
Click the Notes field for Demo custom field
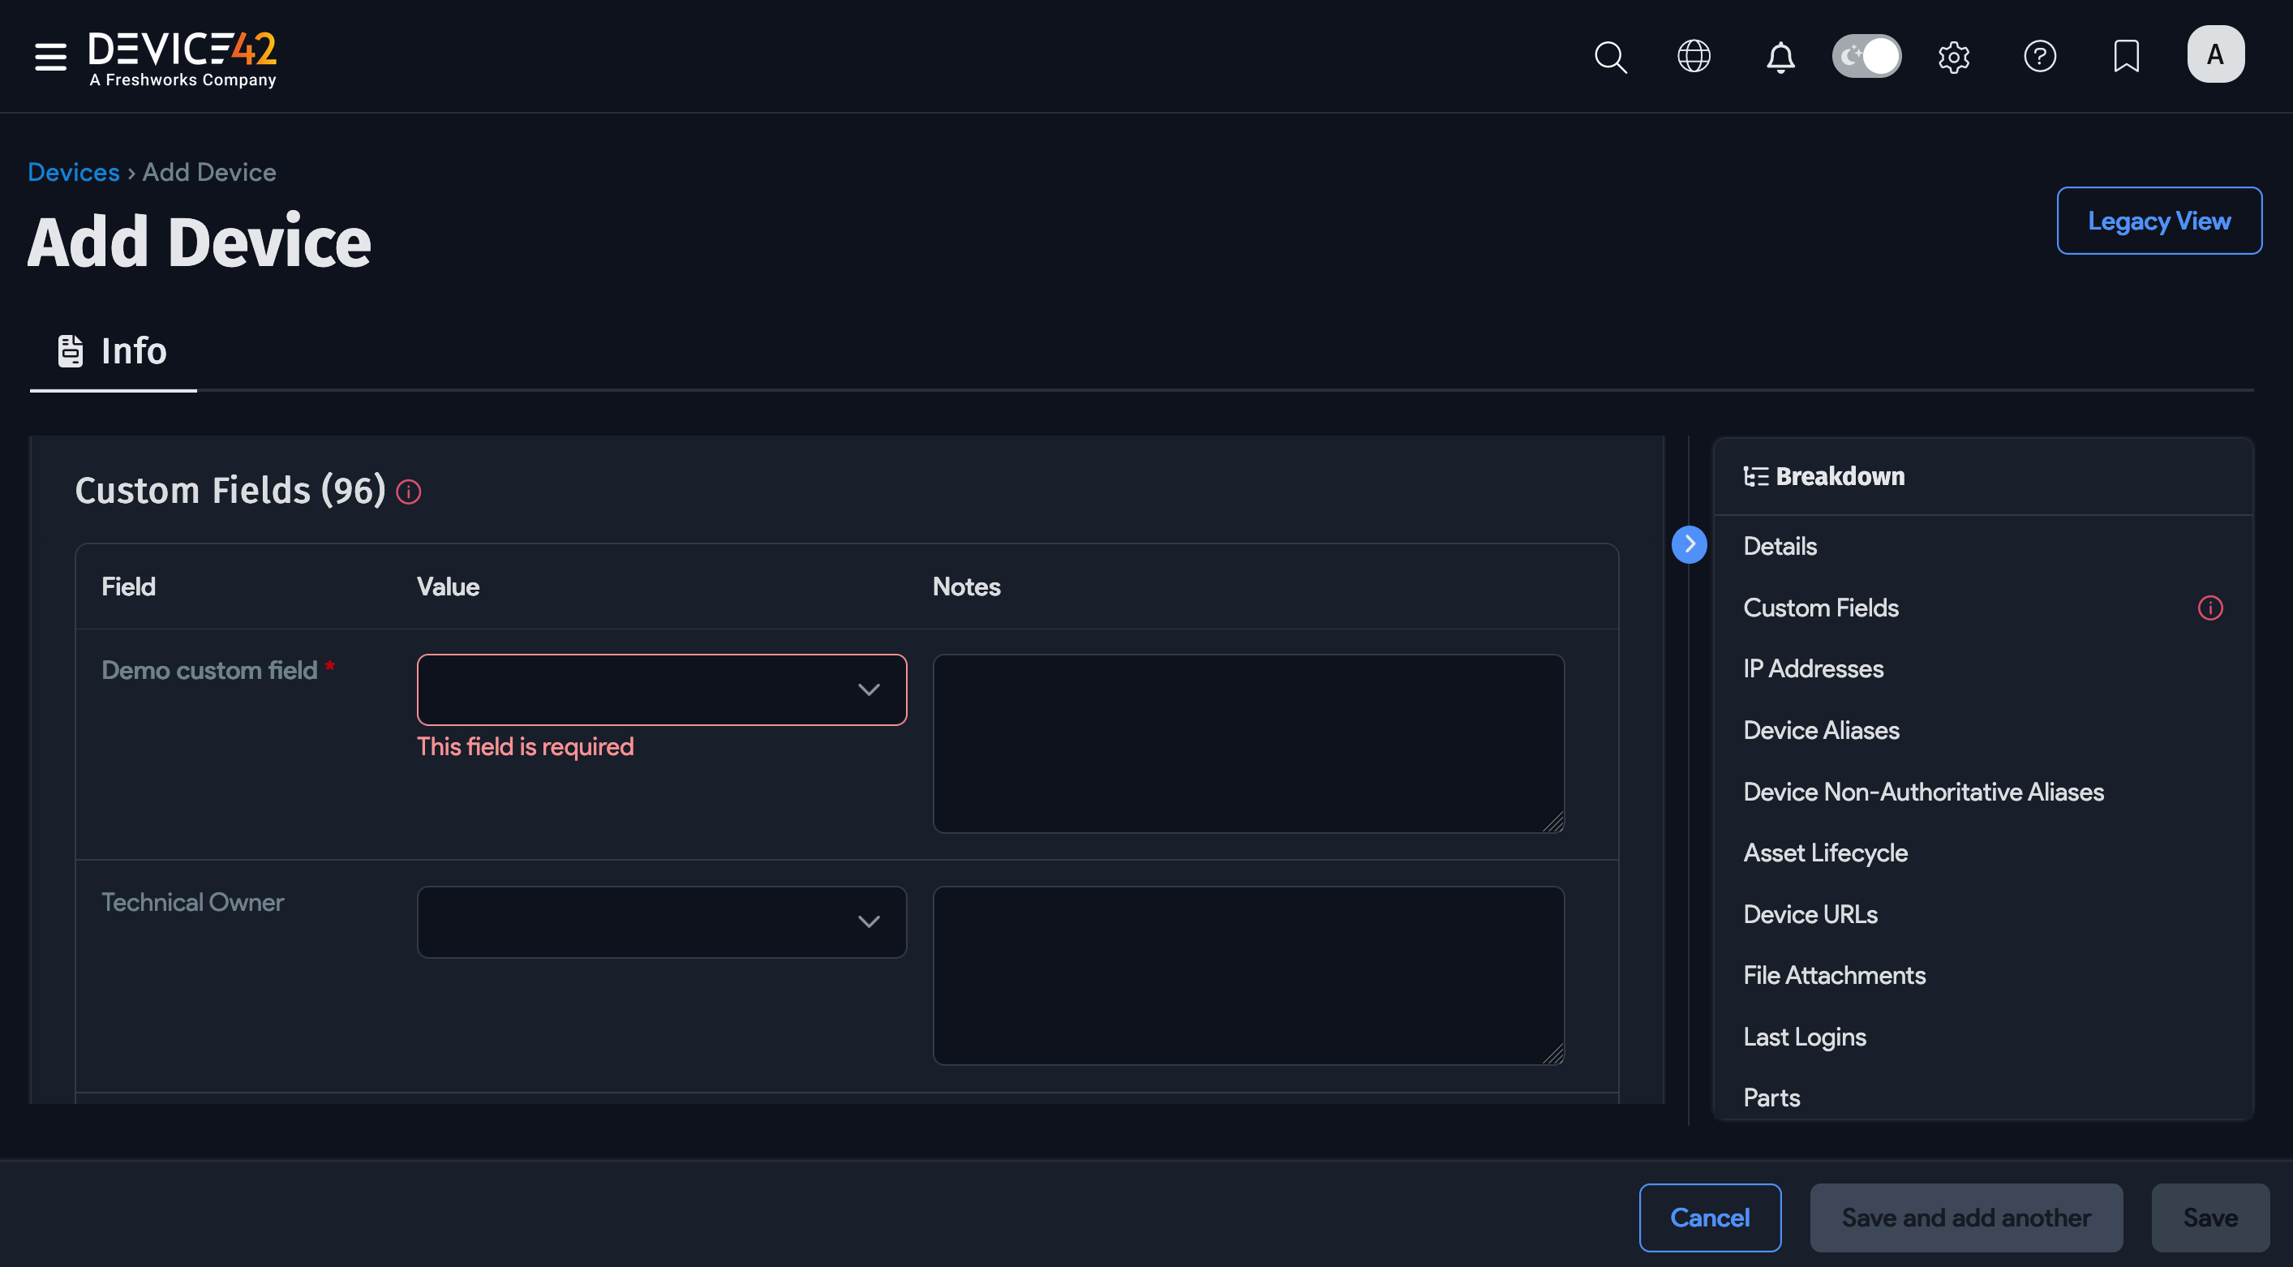[1248, 744]
